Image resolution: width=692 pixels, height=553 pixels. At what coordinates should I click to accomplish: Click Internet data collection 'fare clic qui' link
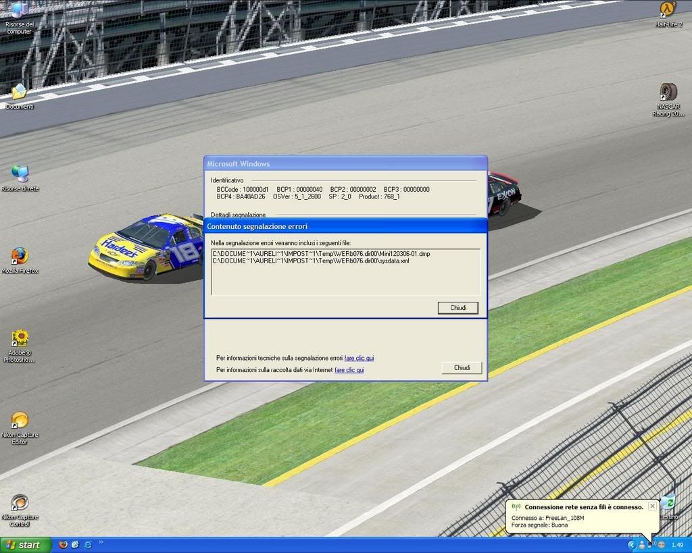349,370
